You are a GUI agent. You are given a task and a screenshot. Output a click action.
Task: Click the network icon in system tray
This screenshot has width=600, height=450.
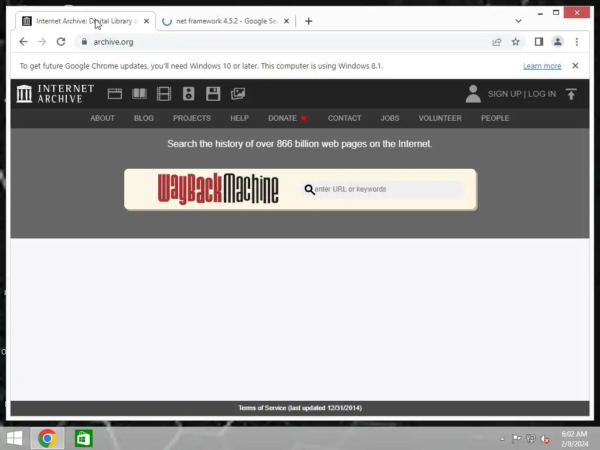[x=530, y=439]
